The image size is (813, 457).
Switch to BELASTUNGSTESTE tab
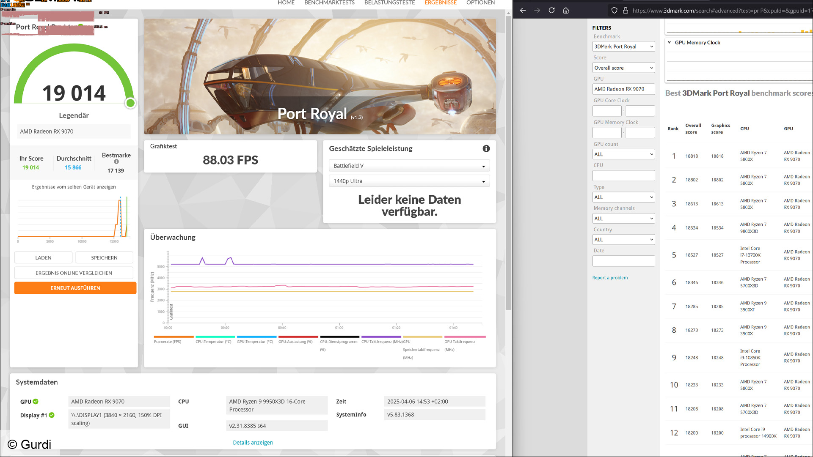[390, 3]
